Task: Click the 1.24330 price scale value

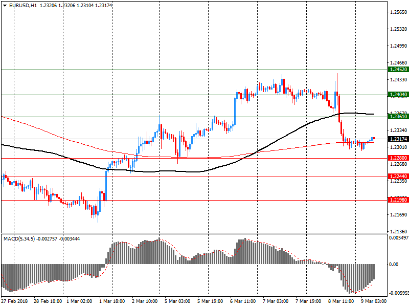Action: click(399, 80)
